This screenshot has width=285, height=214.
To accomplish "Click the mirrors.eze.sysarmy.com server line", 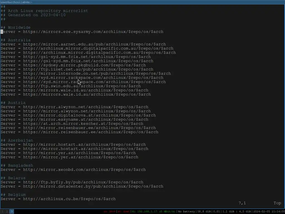I will click(x=82, y=32).
